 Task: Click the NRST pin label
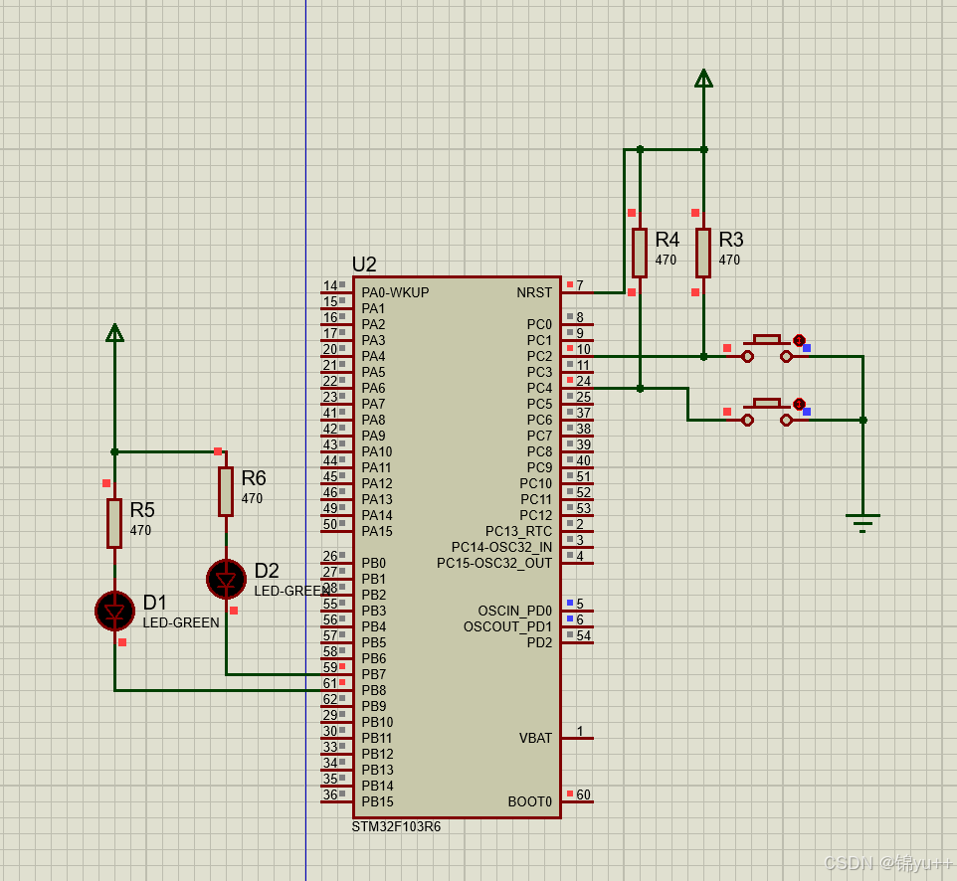coord(534,292)
